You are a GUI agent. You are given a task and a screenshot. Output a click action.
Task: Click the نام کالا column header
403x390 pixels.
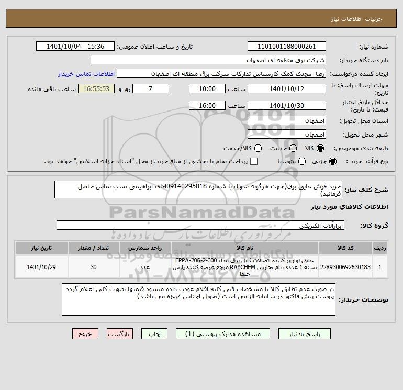[245, 248]
